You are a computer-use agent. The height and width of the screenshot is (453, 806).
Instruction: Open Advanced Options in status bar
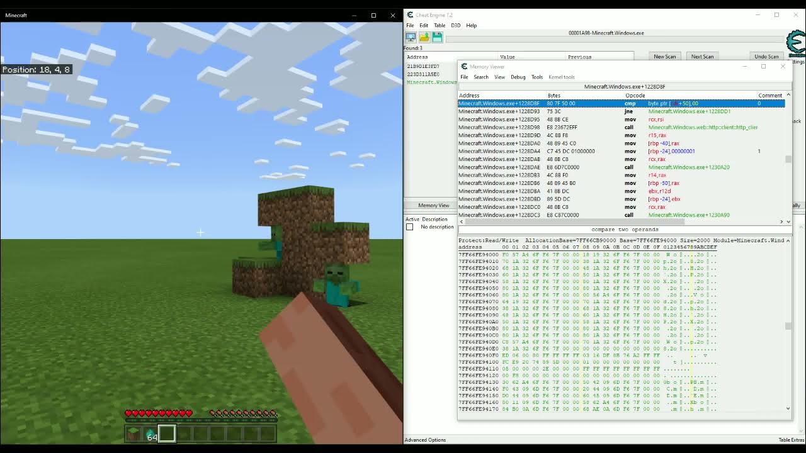[x=425, y=440]
